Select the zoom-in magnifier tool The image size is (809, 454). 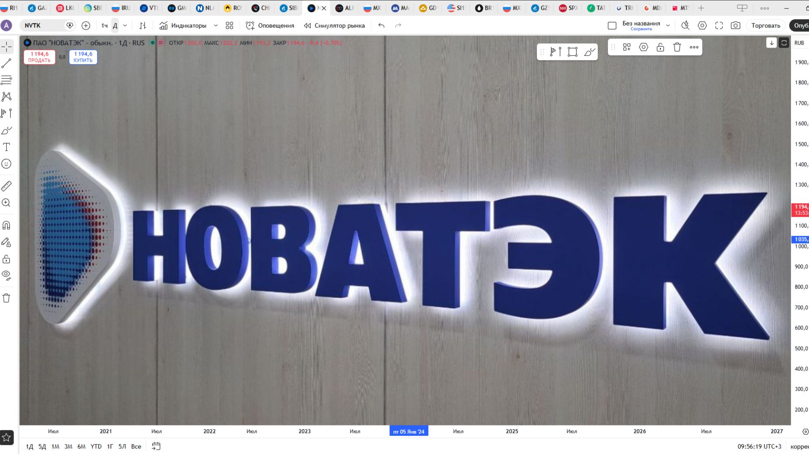tap(7, 203)
